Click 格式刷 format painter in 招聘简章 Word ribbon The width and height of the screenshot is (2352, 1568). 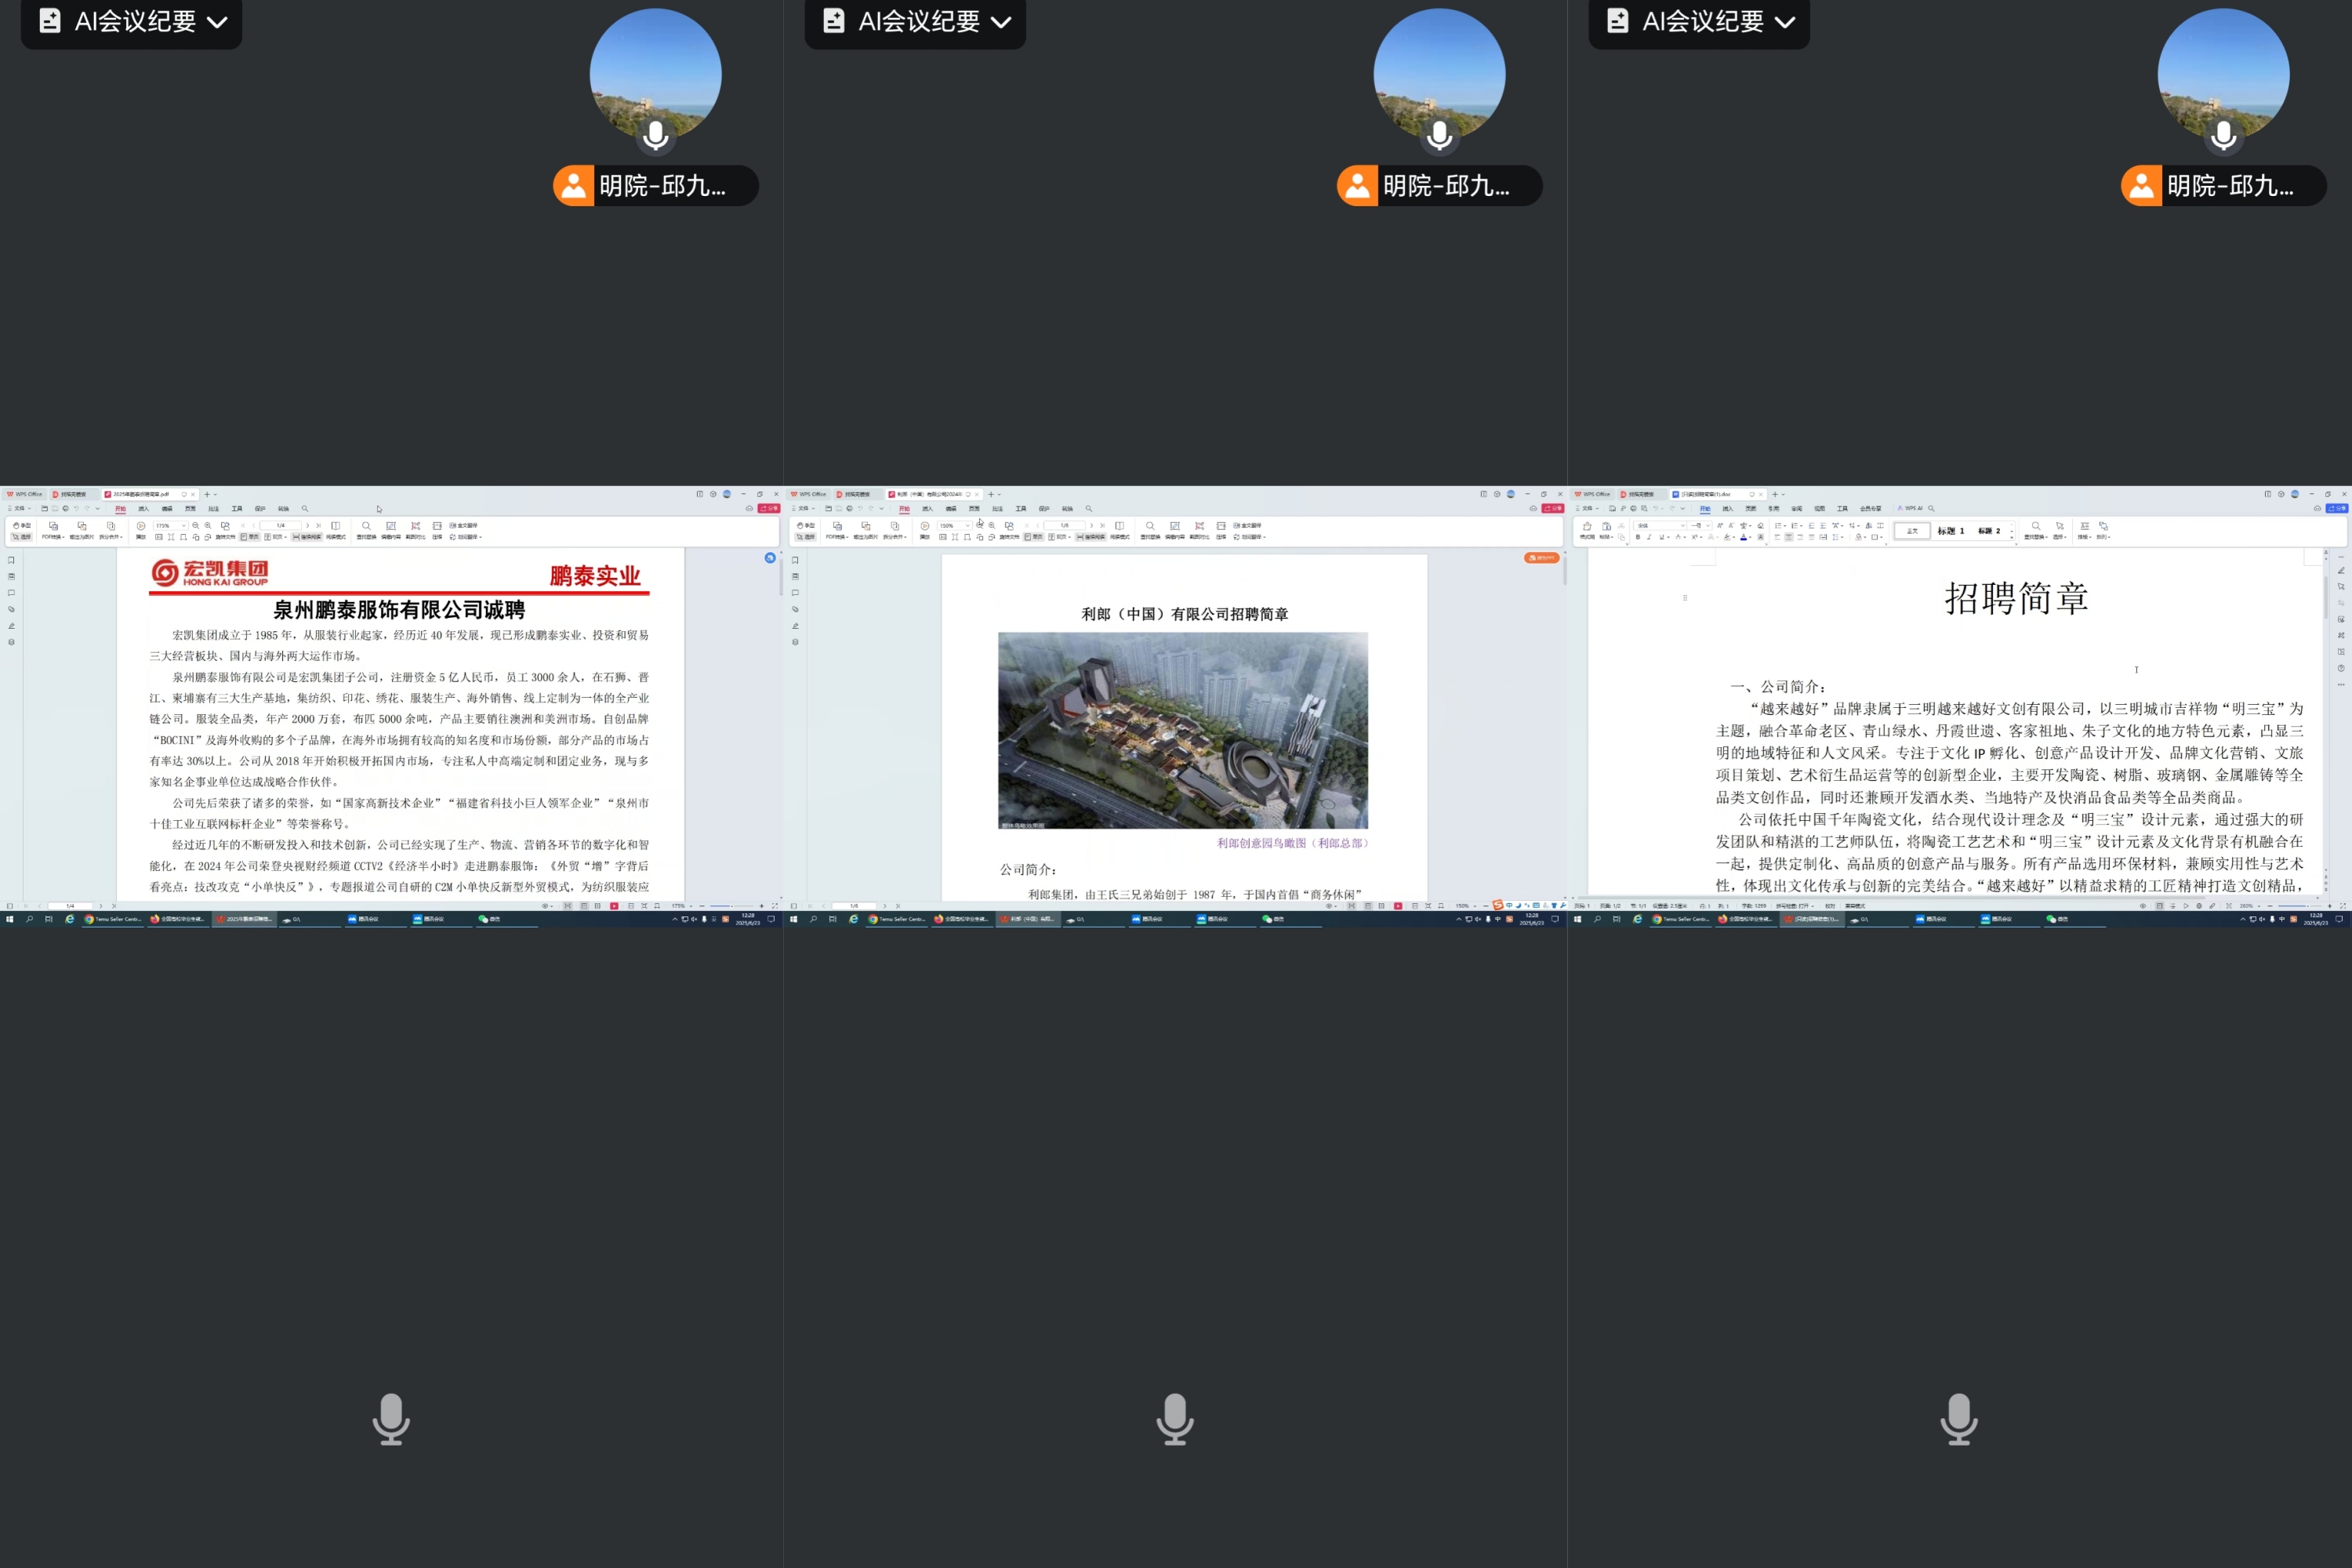click(x=1587, y=528)
